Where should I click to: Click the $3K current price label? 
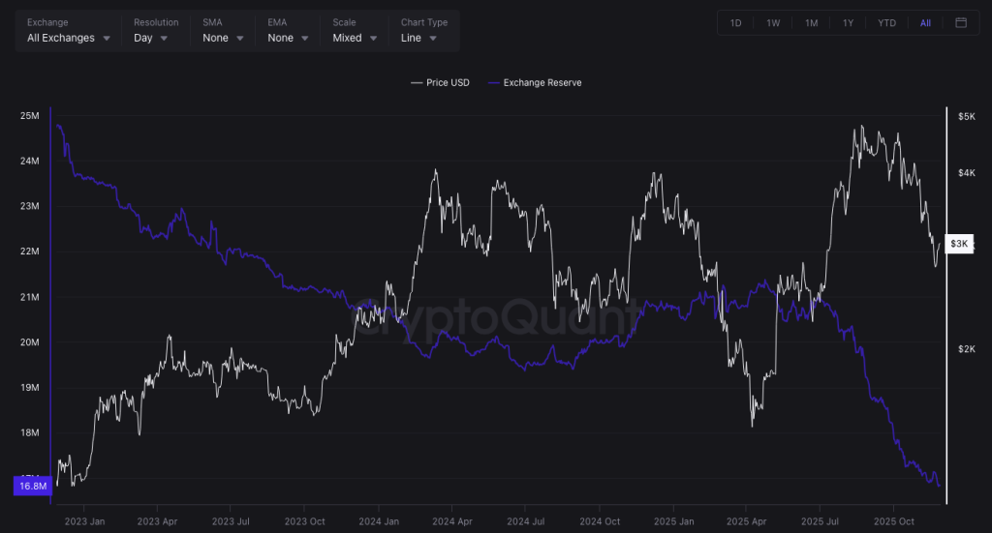[x=959, y=244]
